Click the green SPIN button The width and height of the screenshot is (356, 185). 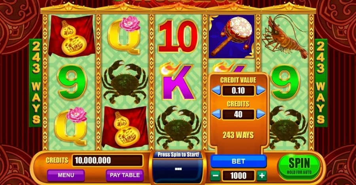(299, 165)
